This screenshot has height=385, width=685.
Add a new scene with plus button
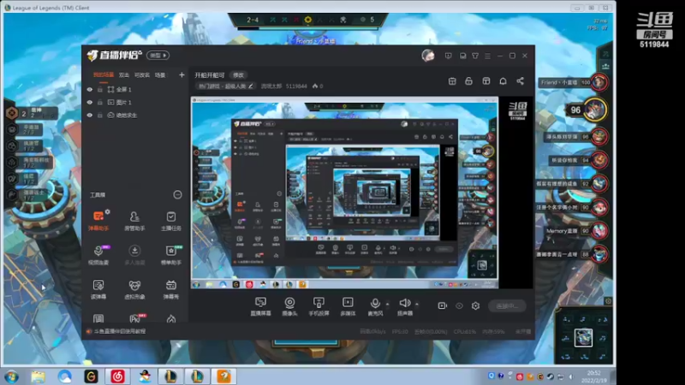click(182, 75)
